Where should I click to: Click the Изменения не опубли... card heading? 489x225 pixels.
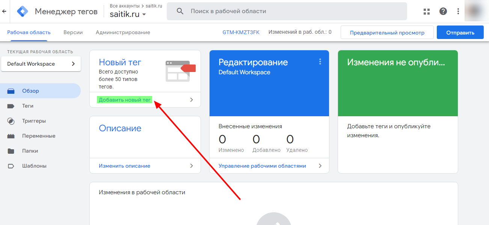click(396, 62)
